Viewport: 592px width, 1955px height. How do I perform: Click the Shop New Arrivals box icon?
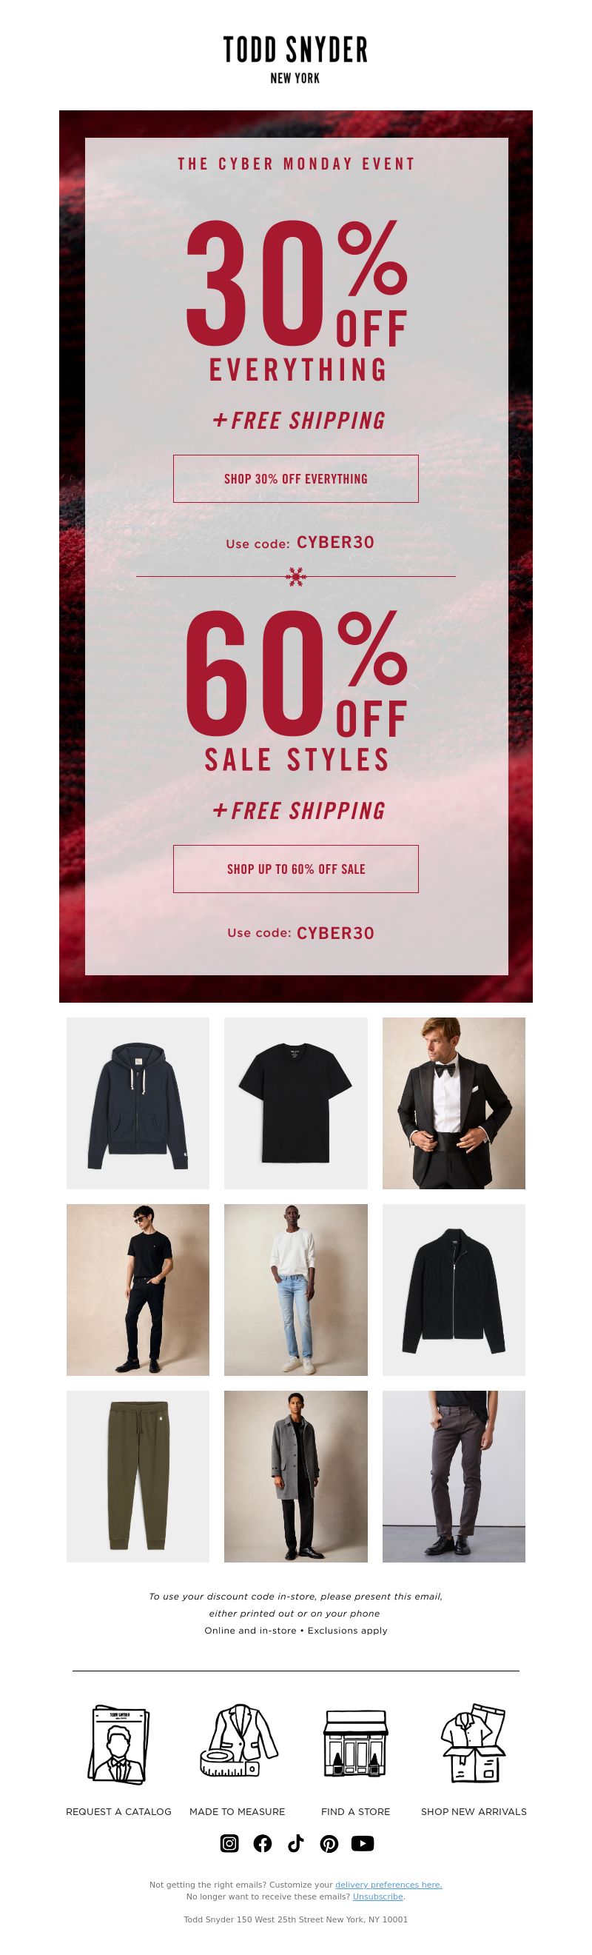(474, 1743)
